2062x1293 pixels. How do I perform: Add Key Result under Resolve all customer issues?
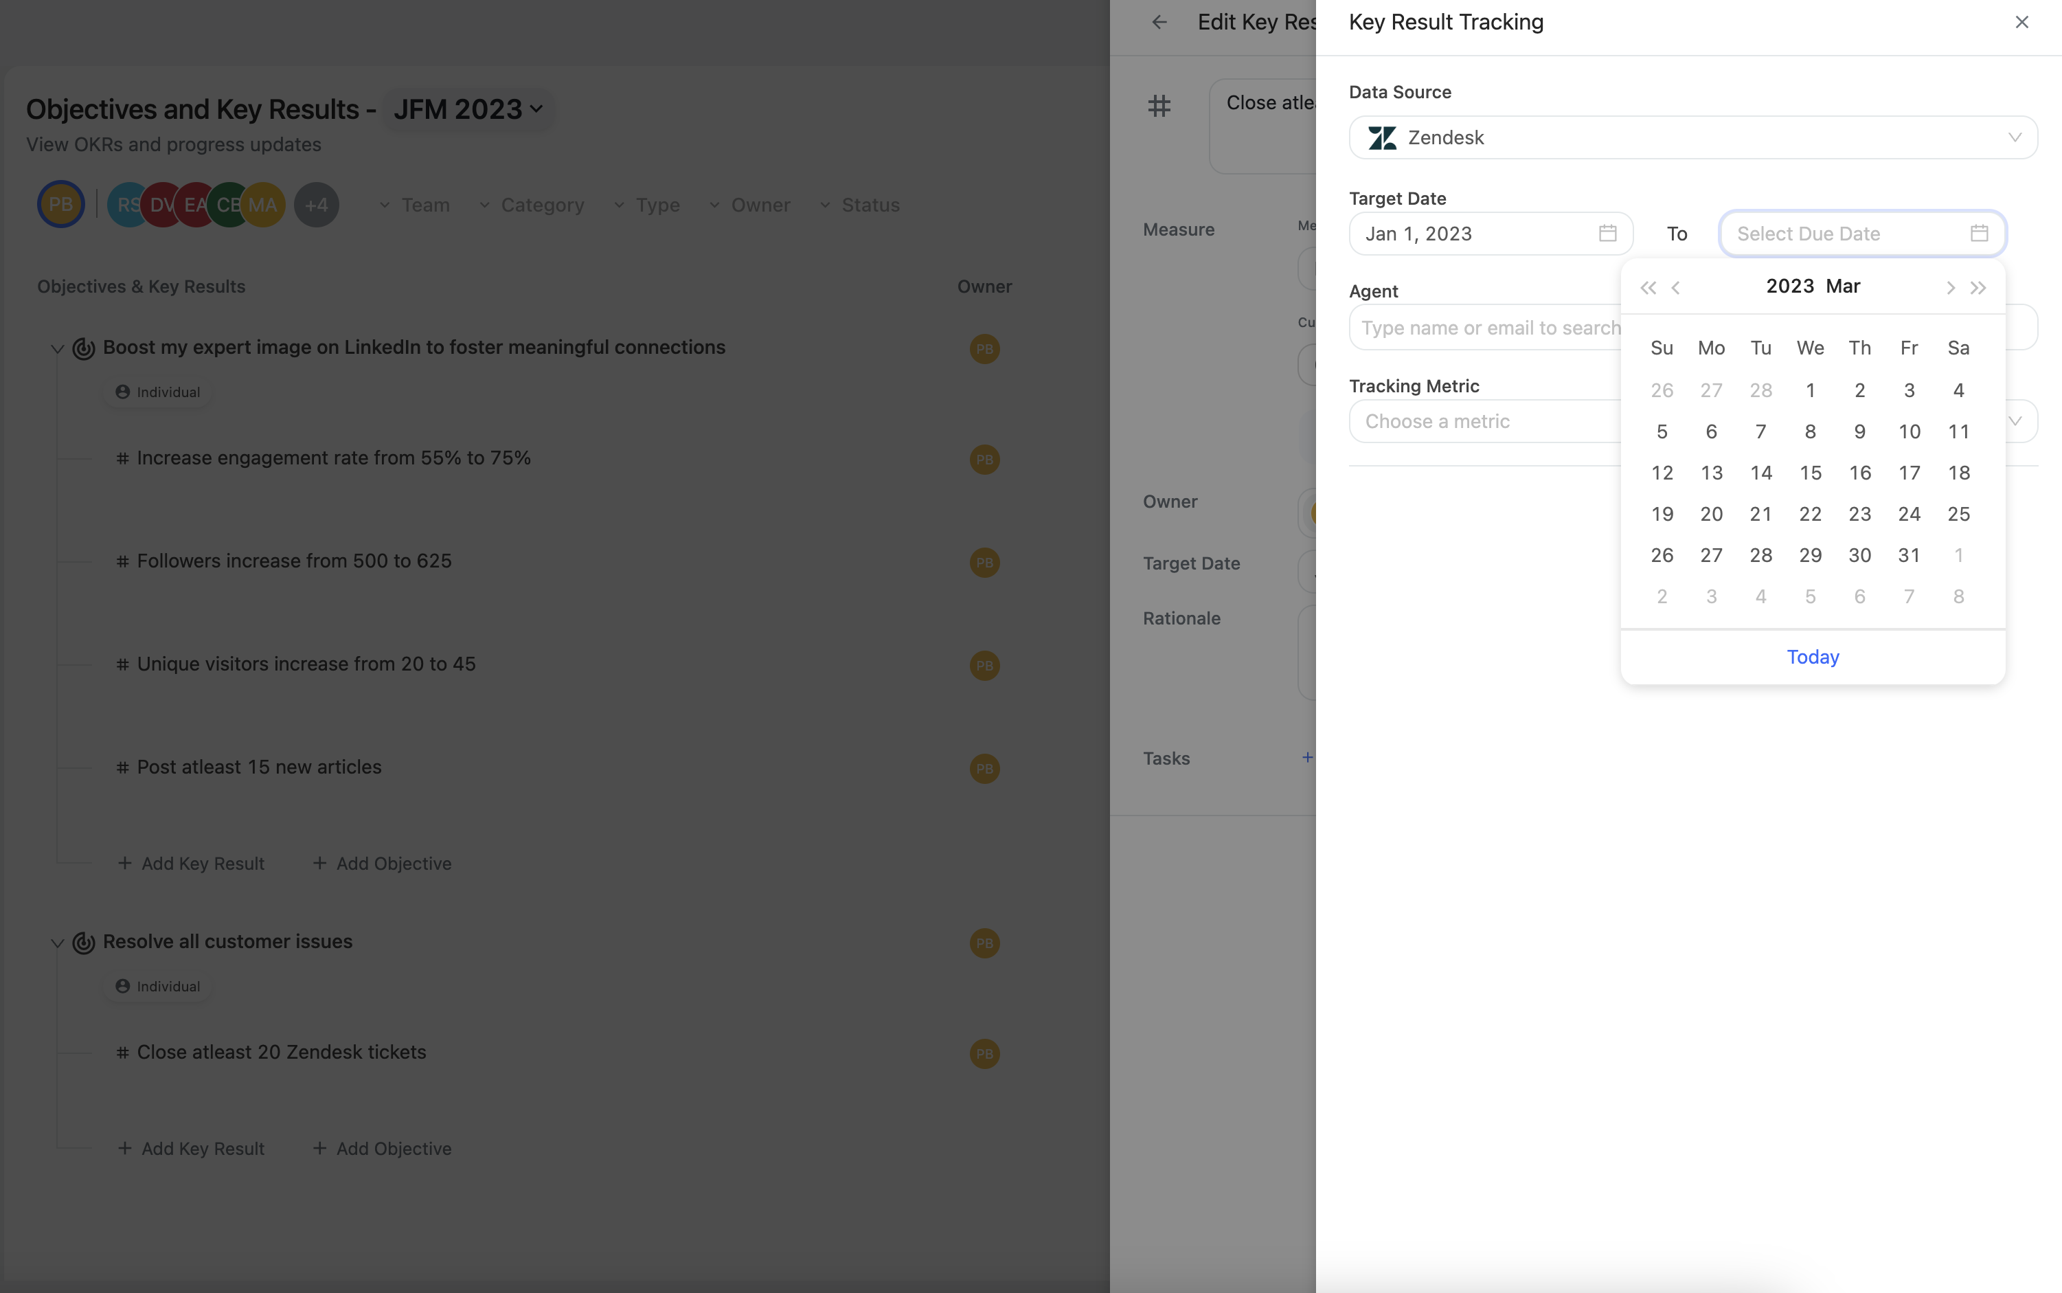coord(191,1149)
